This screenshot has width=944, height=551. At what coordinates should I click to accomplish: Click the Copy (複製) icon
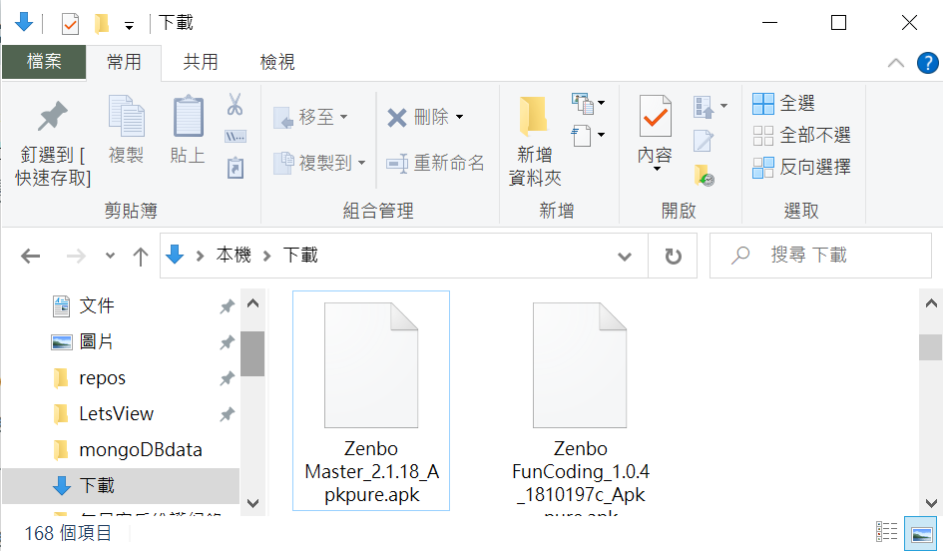[127, 116]
